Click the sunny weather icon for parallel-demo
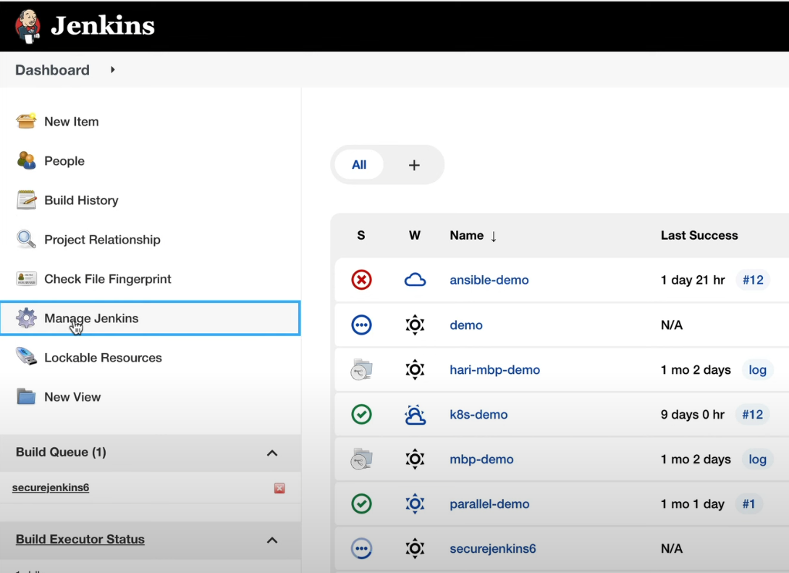 (x=415, y=503)
